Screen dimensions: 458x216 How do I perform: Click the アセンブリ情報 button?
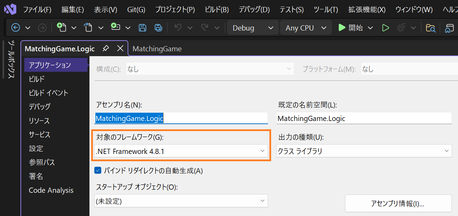[x=398, y=204]
